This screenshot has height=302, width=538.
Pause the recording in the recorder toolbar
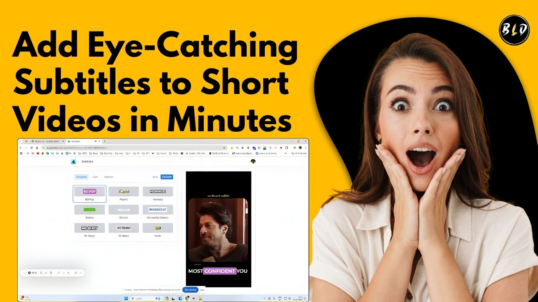click(x=46, y=273)
